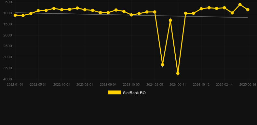Select the data point above 2024-10-12
This screenshot has width=257, height=125.
click(201, 9)
